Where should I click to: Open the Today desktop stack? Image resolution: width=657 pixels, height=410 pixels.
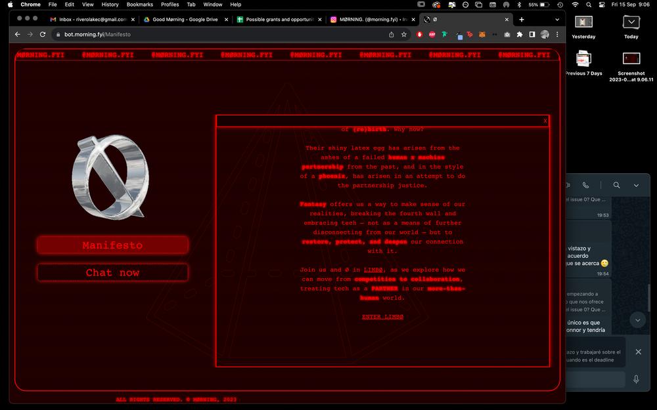click(x=631, y=27)
